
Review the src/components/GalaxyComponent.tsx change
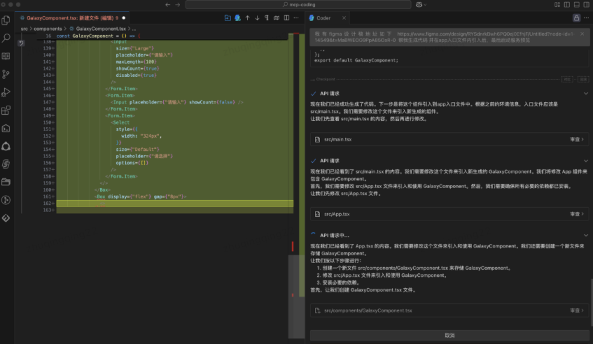[x=577, y=310]
